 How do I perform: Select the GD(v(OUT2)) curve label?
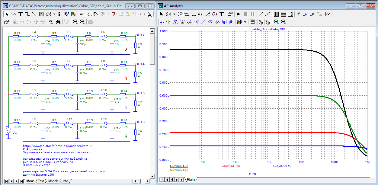pyautogui.click(x=179, y=166)
